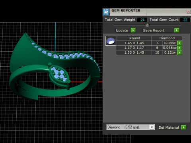This screenshot has height=143, width=191.
Task: Click the Total Gem Weight label
Action: click(120, 20)
